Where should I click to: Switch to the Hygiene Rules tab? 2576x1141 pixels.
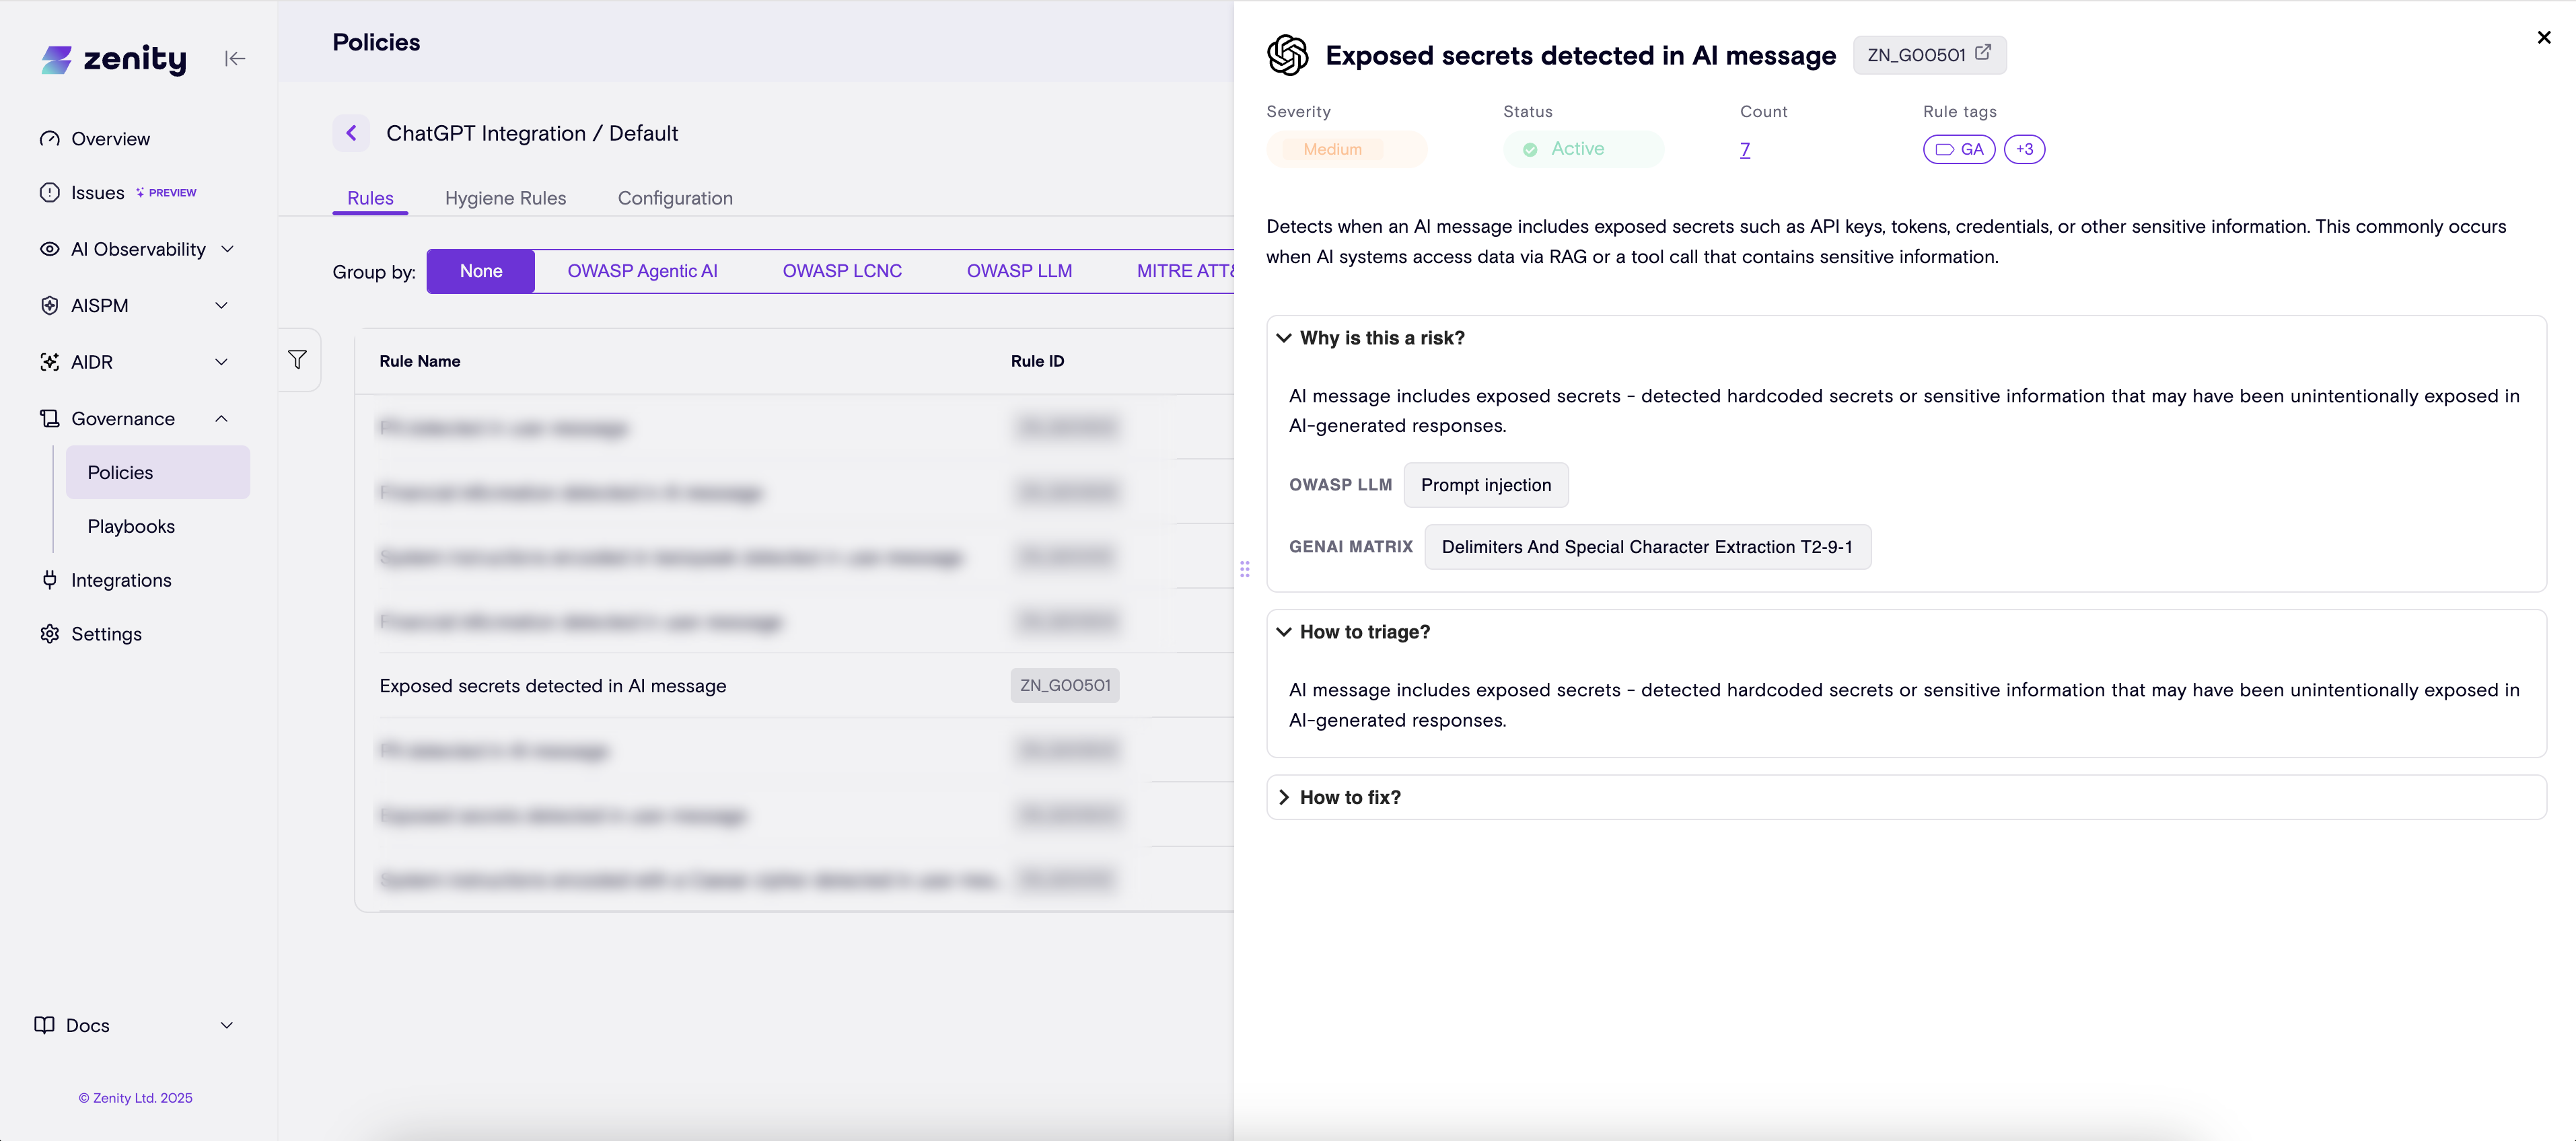(505, 198)
